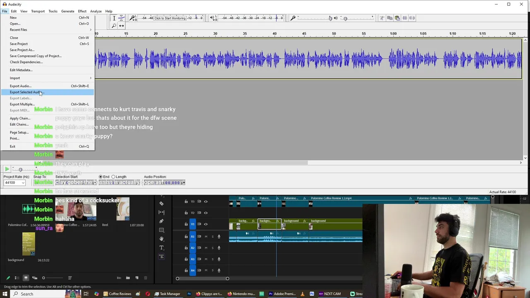Open the Transport menu
The width and height of the screenshot is (530, 298).
(38, 11)
